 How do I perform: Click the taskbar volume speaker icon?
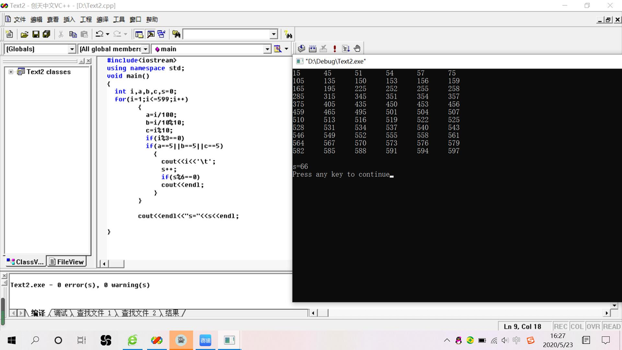[x=505, y=340]
